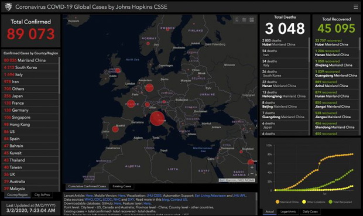Switch chart to Daily Cases tab
This screenshot has height=216, width=363.
click(x=310, y=211)
